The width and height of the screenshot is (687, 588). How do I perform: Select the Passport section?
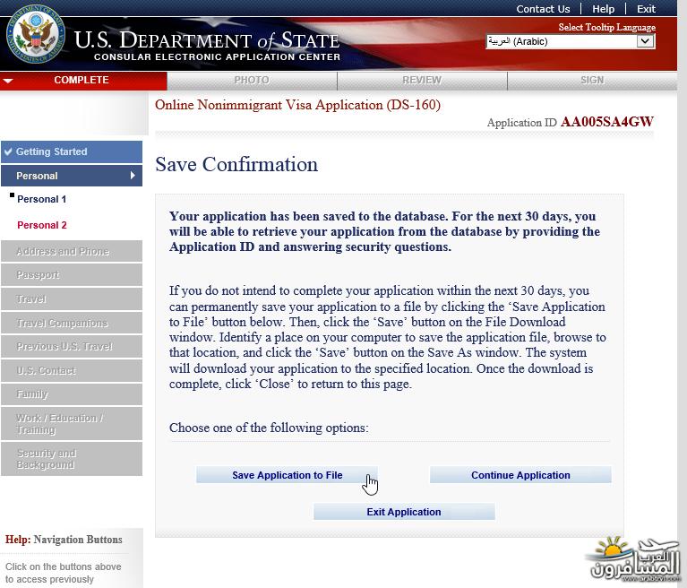[72, 275]
